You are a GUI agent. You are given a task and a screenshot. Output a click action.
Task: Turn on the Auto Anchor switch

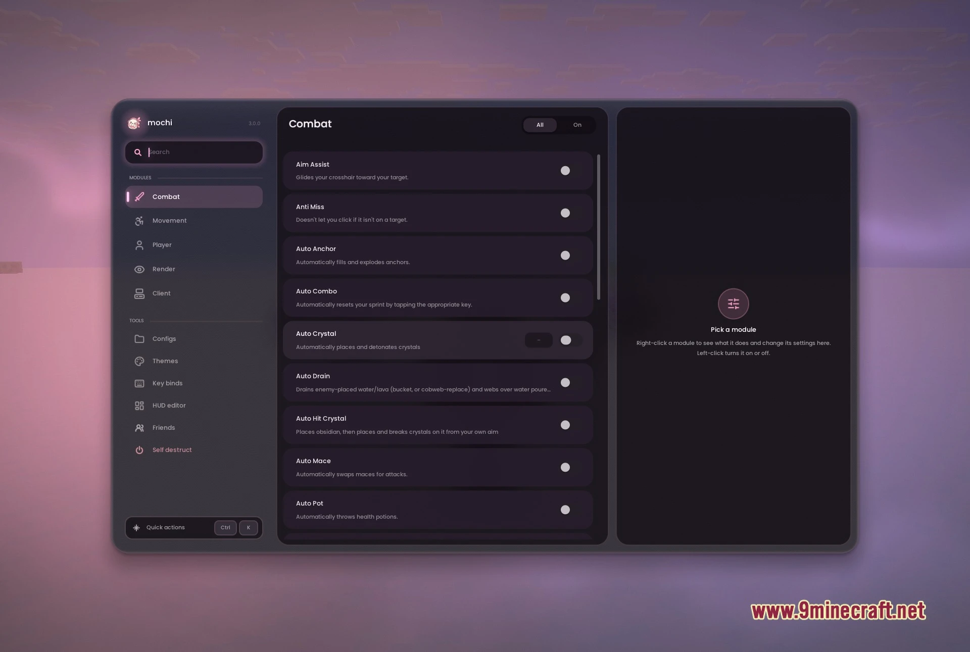(x=570, y=256)
